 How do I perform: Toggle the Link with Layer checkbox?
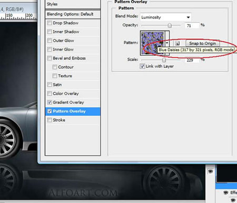click(x=142, y=66)
